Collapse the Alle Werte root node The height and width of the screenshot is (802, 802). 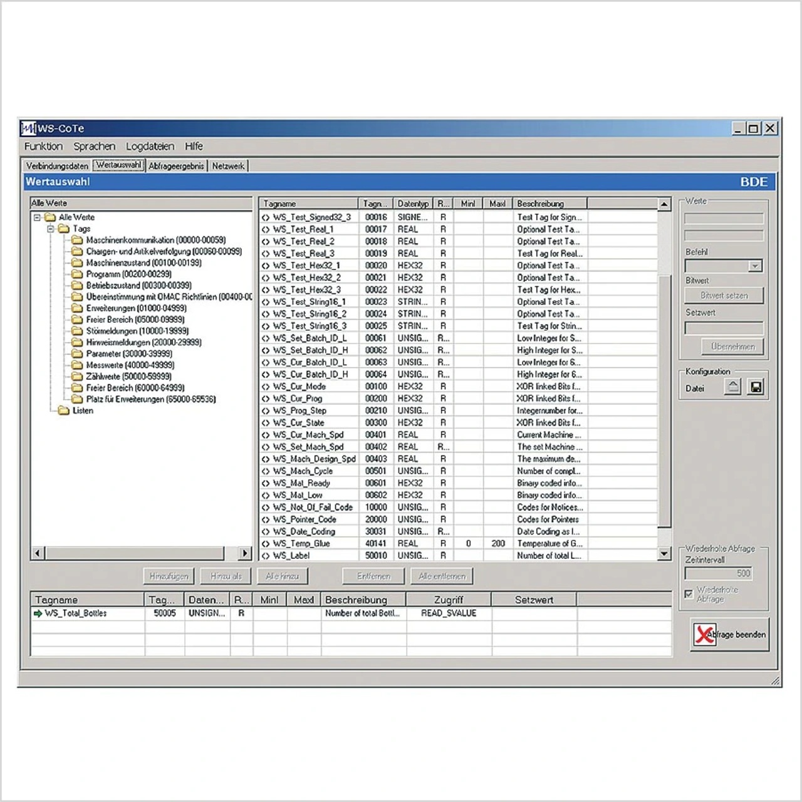point(37,217)
